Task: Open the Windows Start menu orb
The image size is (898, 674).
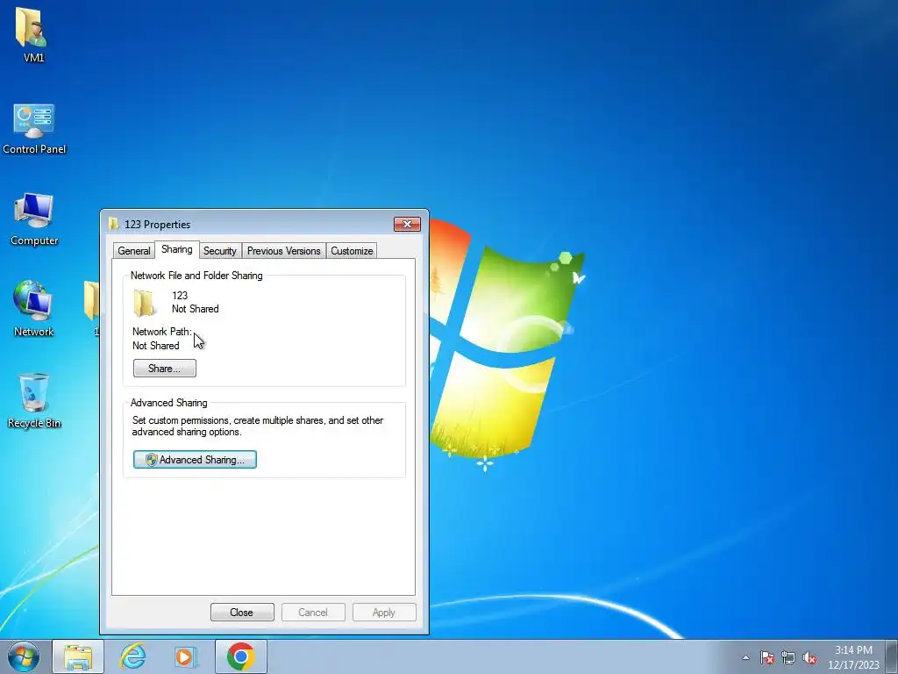Action: point(24,656)
